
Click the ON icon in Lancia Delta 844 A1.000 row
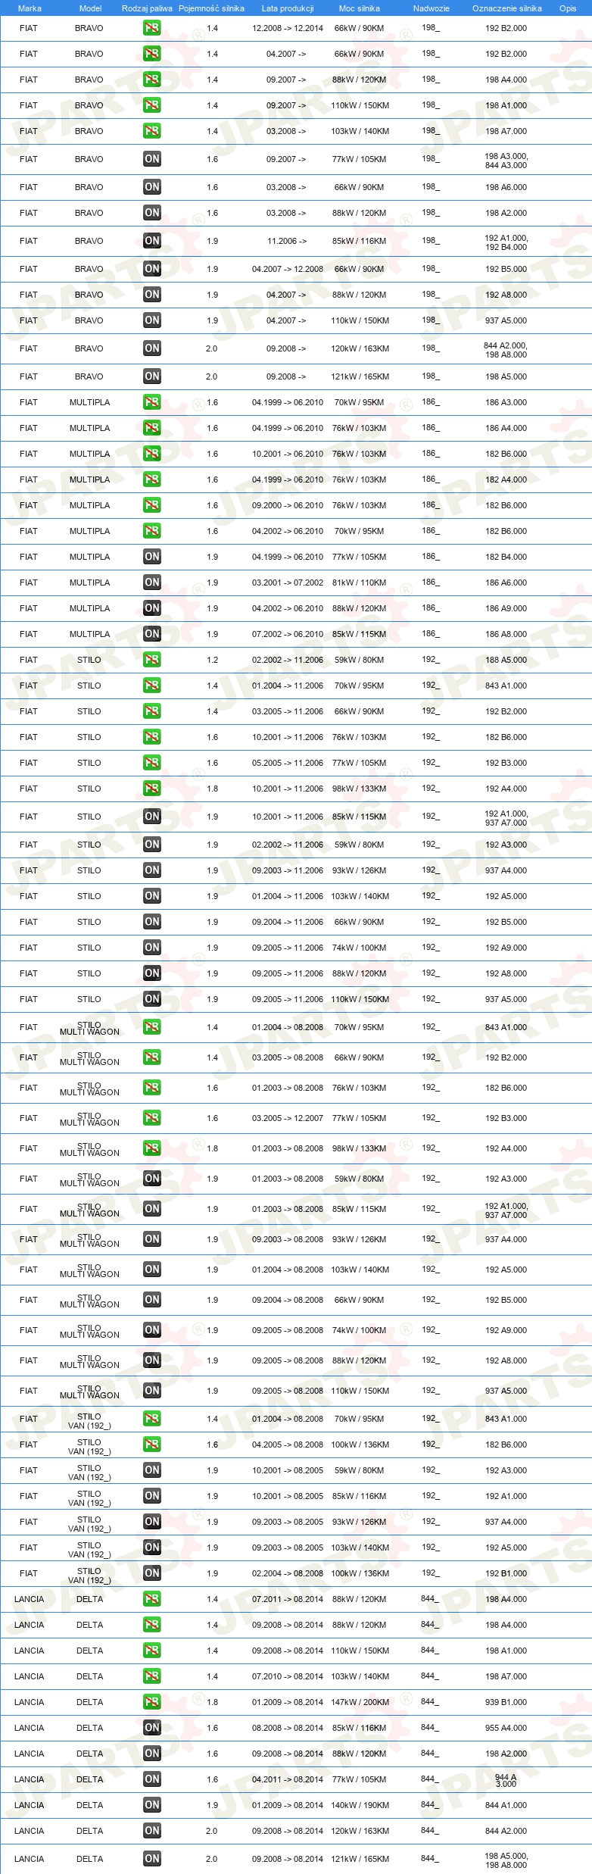[x=151, y=1805]
